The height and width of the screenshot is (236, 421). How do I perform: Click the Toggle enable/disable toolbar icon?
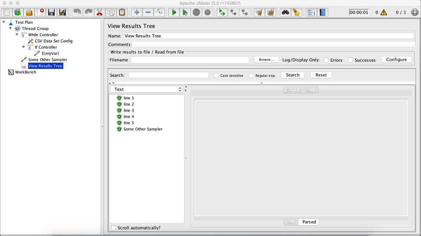159,12
